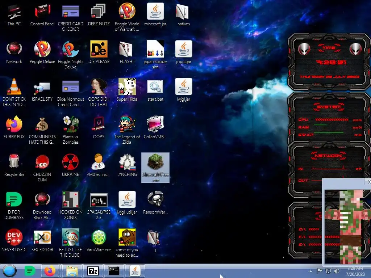Select the some of you need to ac... dog icon

tap(127, 237)
